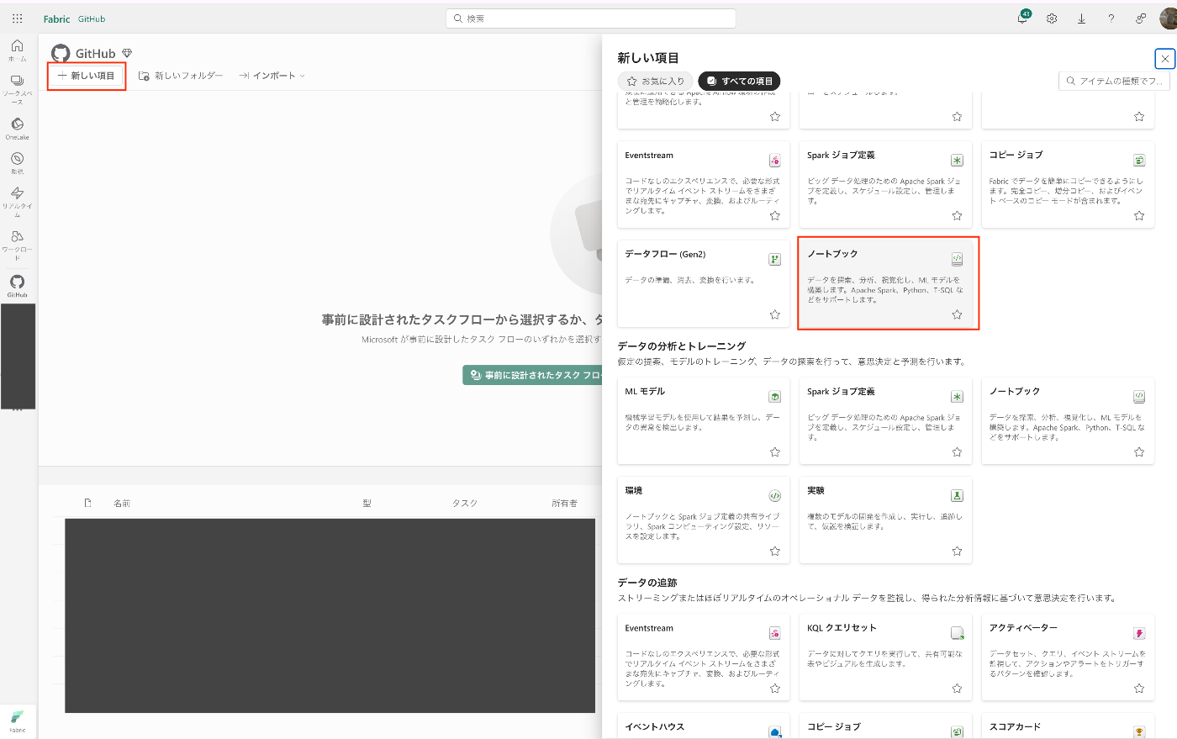Select the 実験 card
This screenshot has height=739, width=1177.
tap(885, 520)
